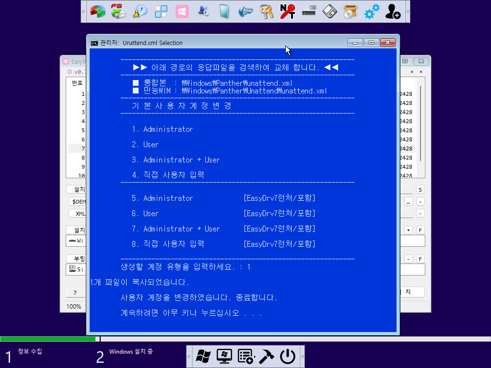Click the power button icon
Viewport: 491px width, 368px height.
(288, 356)
